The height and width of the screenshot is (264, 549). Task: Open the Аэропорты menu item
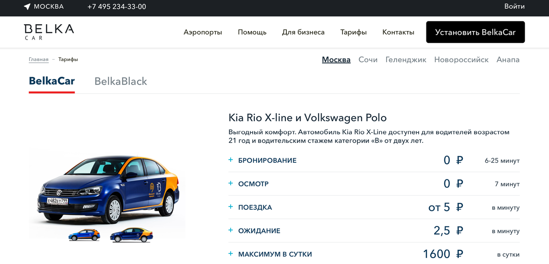point(203,32)
